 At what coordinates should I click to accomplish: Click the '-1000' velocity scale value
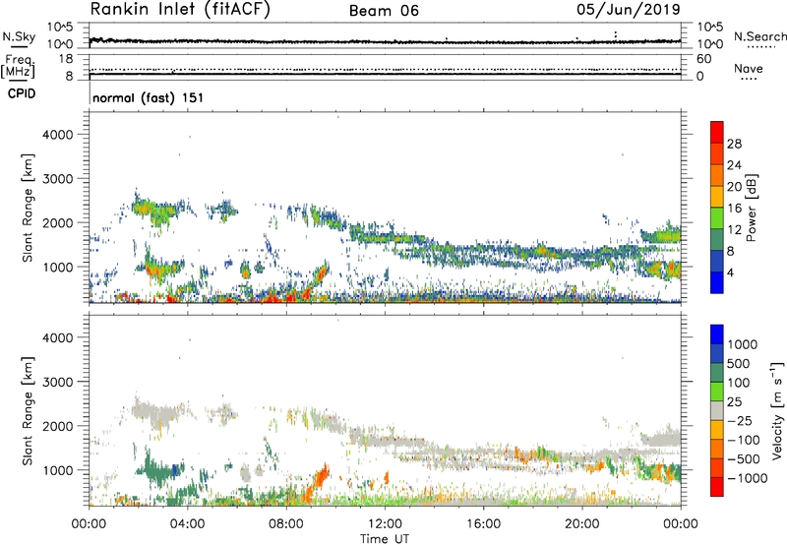[x=748, y=478]
